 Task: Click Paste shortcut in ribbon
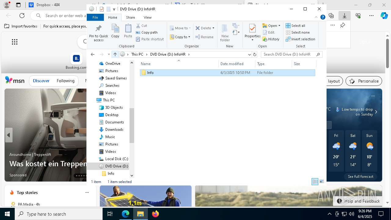[x=150, y=39]
